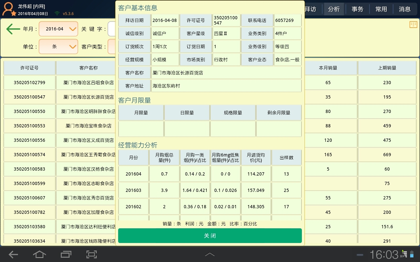
Task: Select customer 厦门市海沧区秀恋百货店
Action: click(89, 198)
